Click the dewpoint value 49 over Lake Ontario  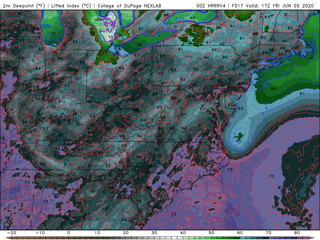[x=192, y=18]
